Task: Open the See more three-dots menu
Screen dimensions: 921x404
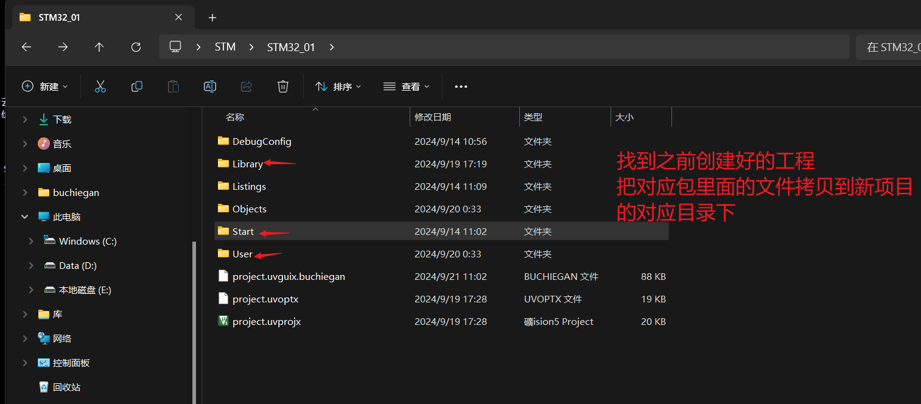Action: click(461, 86)
